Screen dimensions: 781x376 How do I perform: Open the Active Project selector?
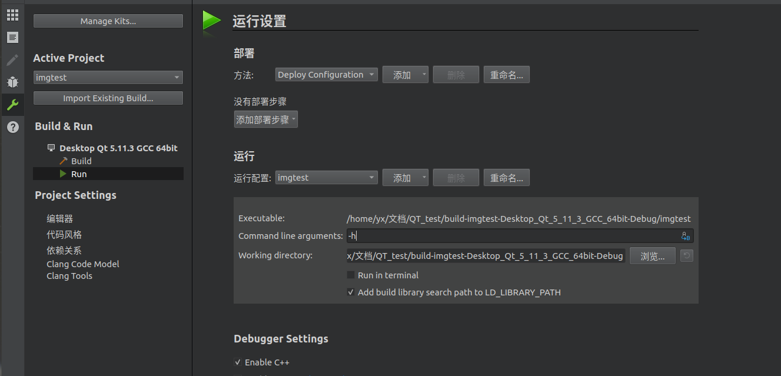tap(108, 77)
